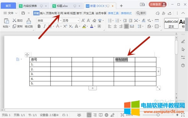Click the 访客登录 login button
The height and width of the screenshot is (118, 188).
coord(158,5)
